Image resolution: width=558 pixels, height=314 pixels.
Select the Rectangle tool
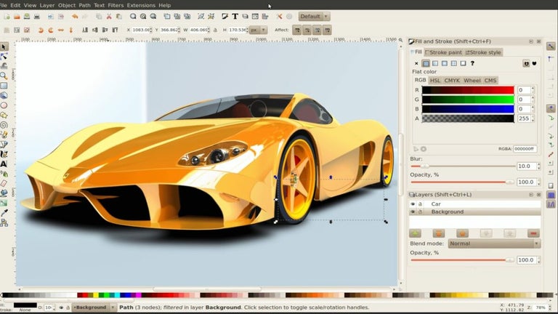tap(4, 86)
